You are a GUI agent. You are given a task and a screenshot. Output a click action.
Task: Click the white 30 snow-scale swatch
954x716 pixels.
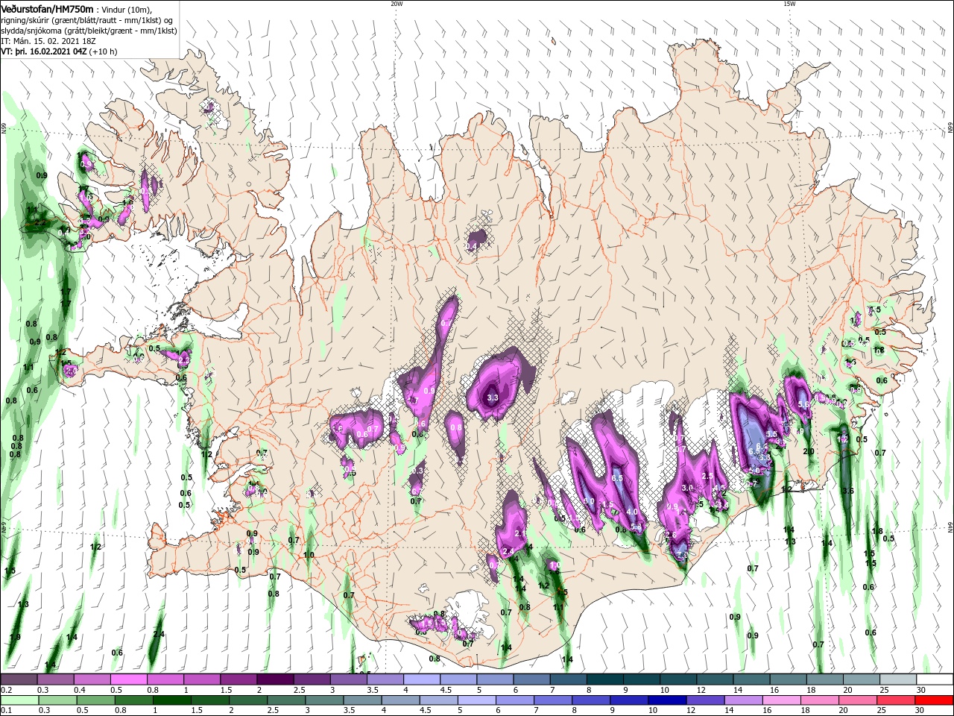pyautogui.click(x=934, y=679)
